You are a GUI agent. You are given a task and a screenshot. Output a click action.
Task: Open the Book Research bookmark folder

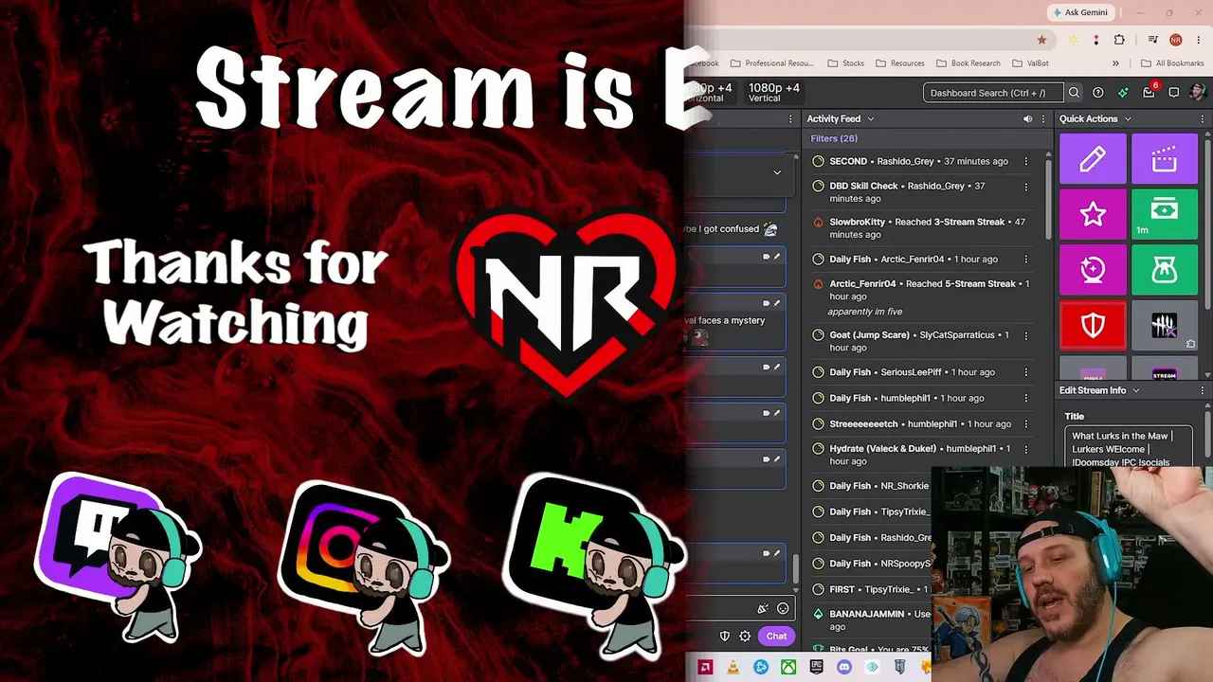point(969,63)
